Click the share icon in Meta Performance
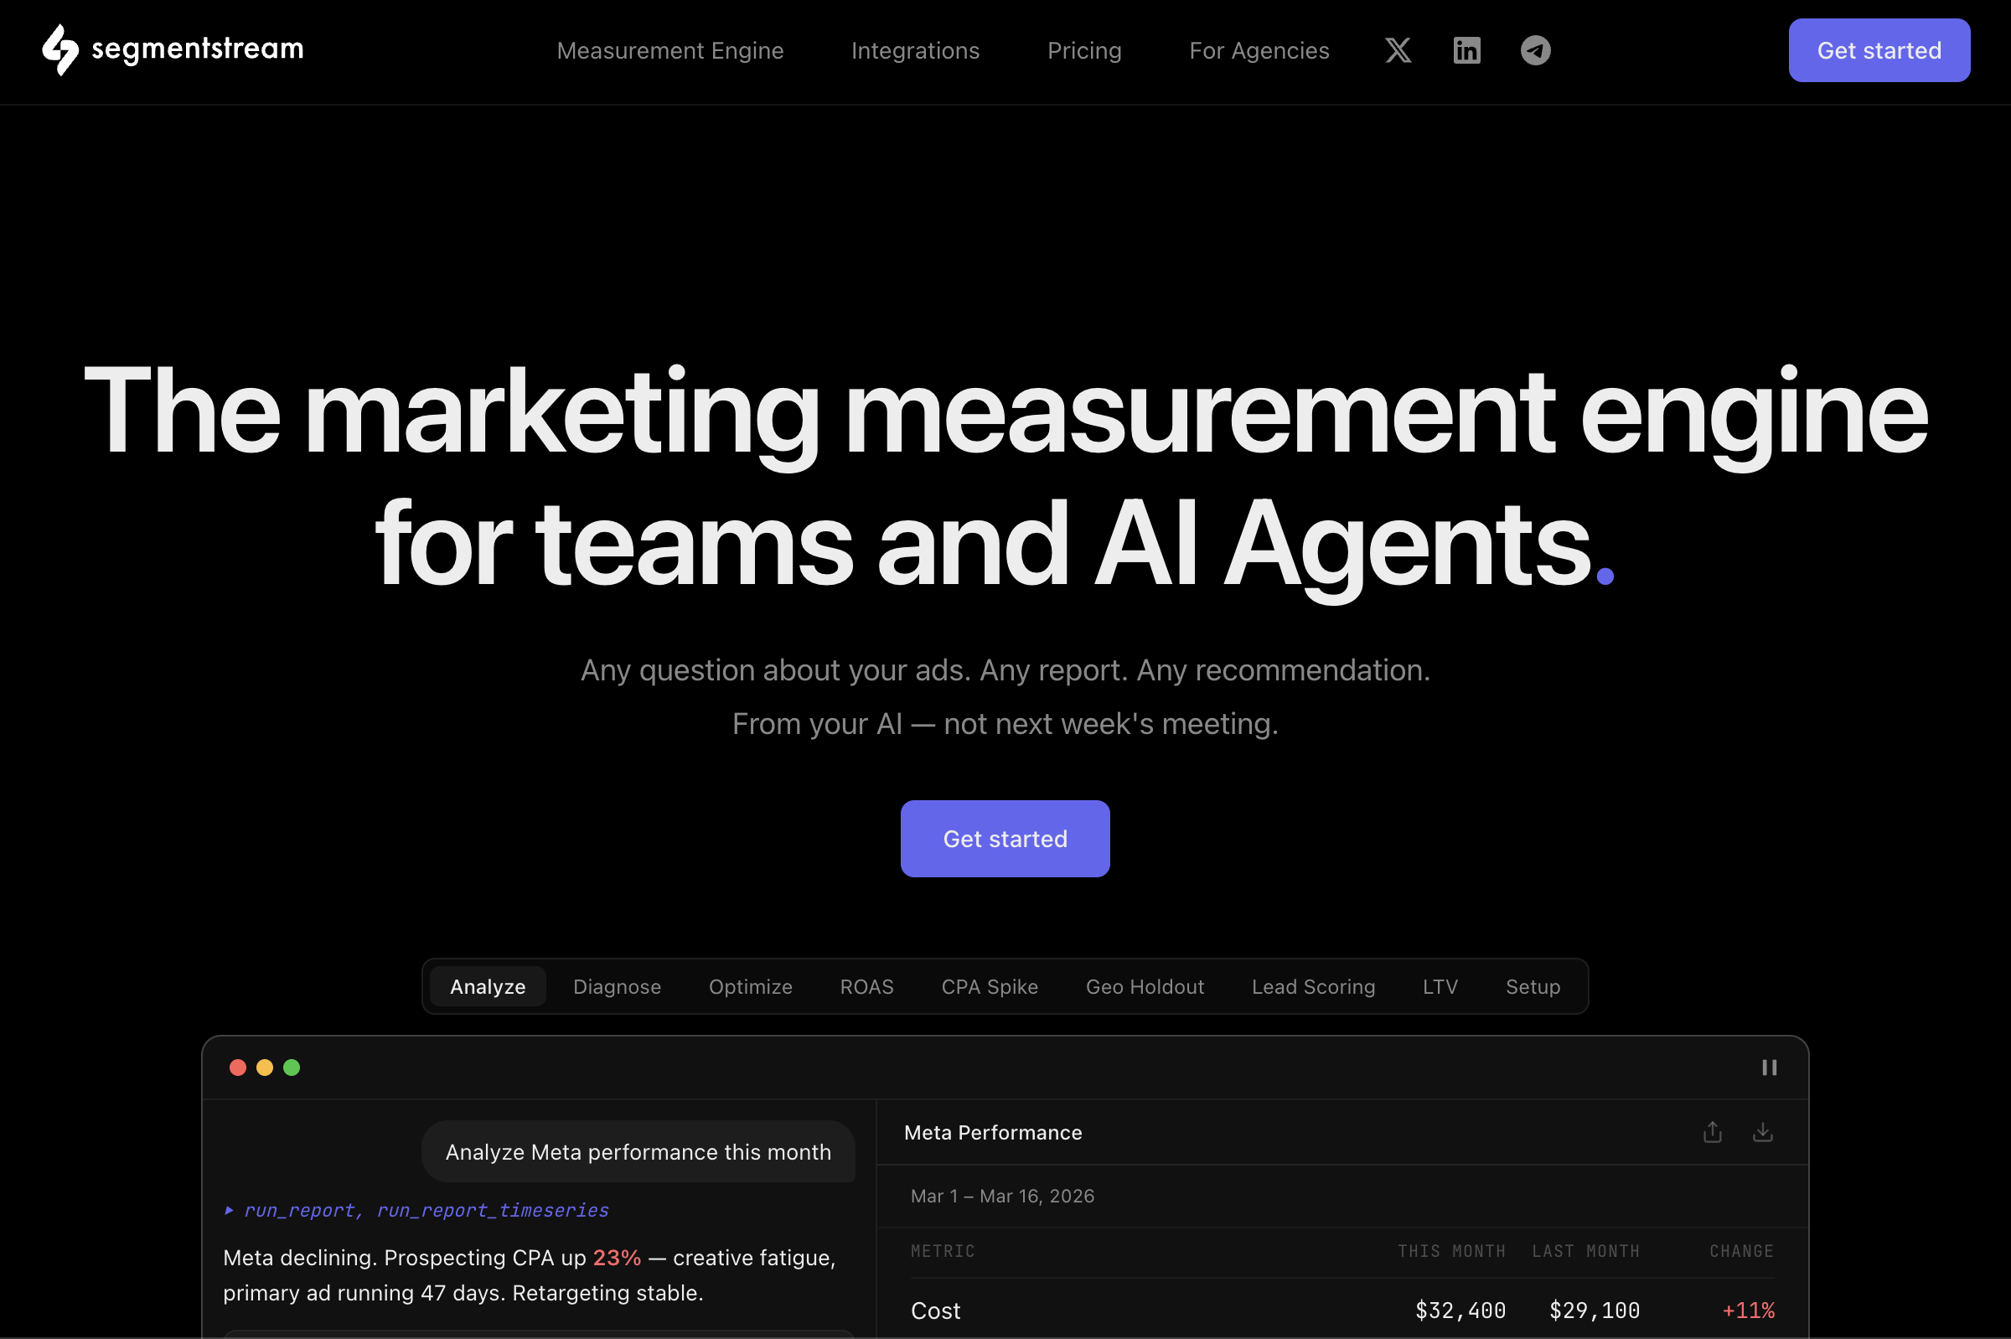This screenshot has height=1339, width=2011. click(1712, 1132)
